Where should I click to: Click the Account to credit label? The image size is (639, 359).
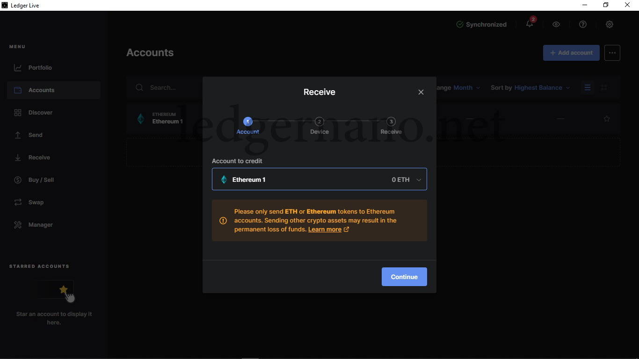[x=237, y=161]
